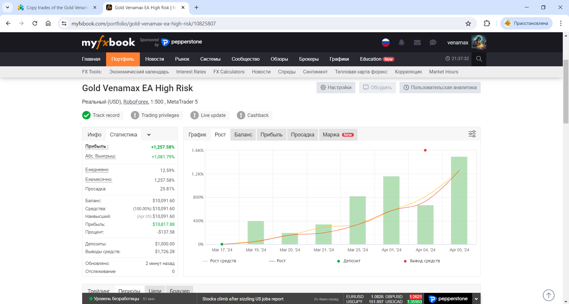Close the Gold Venamax EA High Risk tab

click(x=183, y=7)
